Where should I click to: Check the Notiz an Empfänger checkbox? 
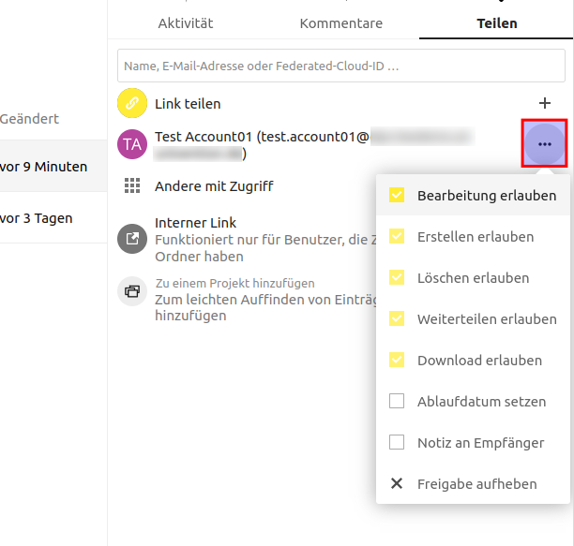pyautogui.click(x=397, y=442)
